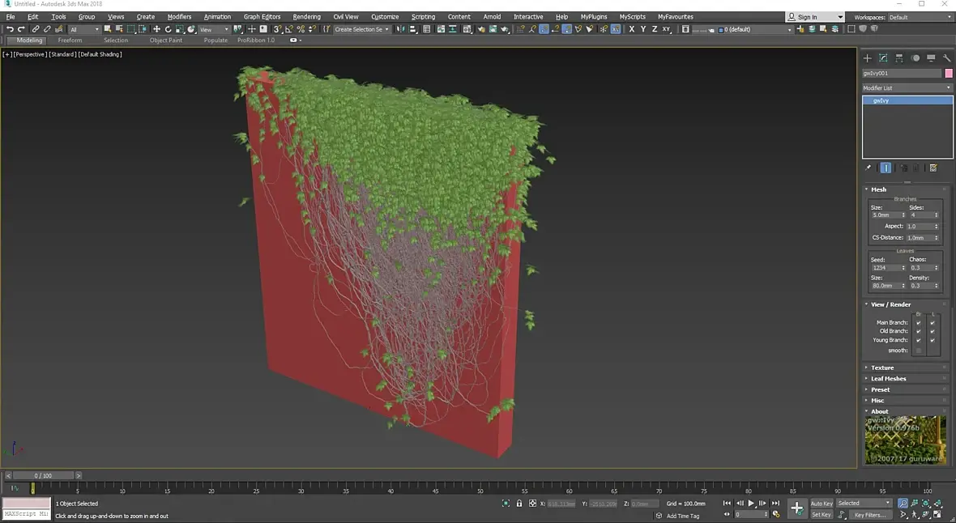Click the Key Filters button
Image resolution: width=956 pixels, height=523 pixels.
869,514
